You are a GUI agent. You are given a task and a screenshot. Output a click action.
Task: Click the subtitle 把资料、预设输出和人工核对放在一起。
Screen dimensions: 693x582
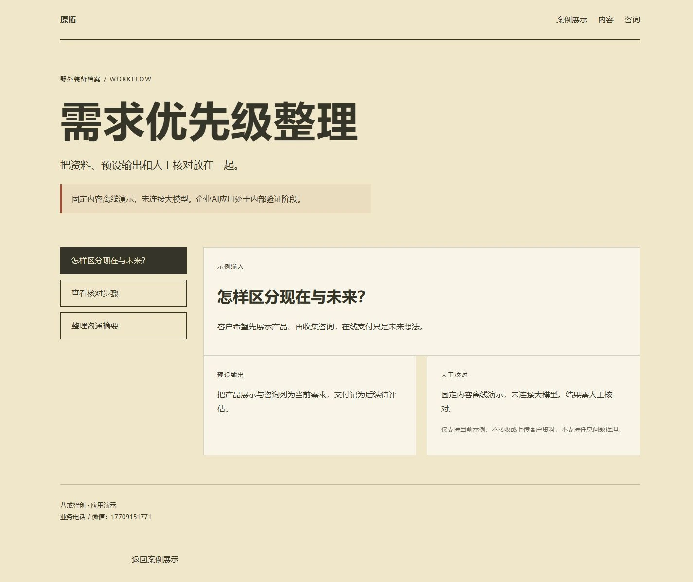[151, 165]
